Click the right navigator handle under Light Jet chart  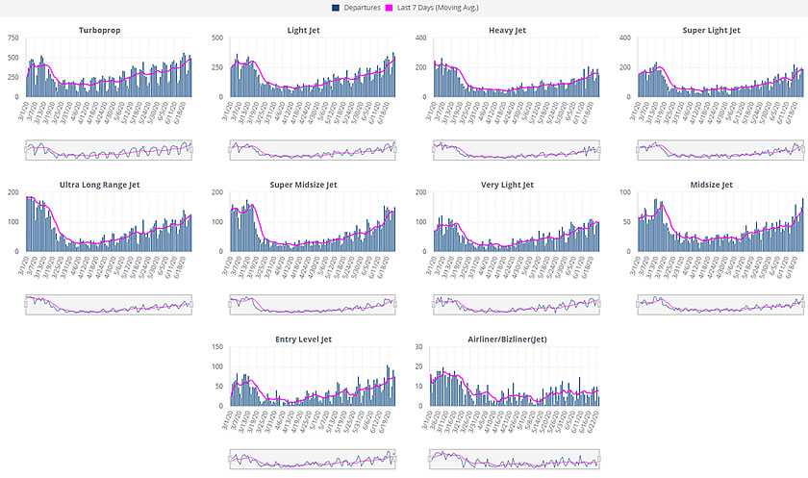(395, 150)
